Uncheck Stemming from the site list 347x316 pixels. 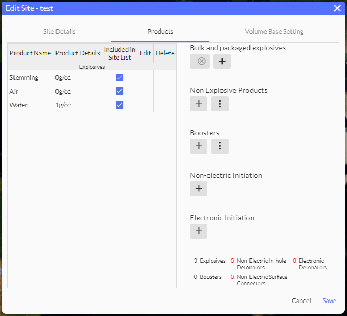(x=119, y=77)
